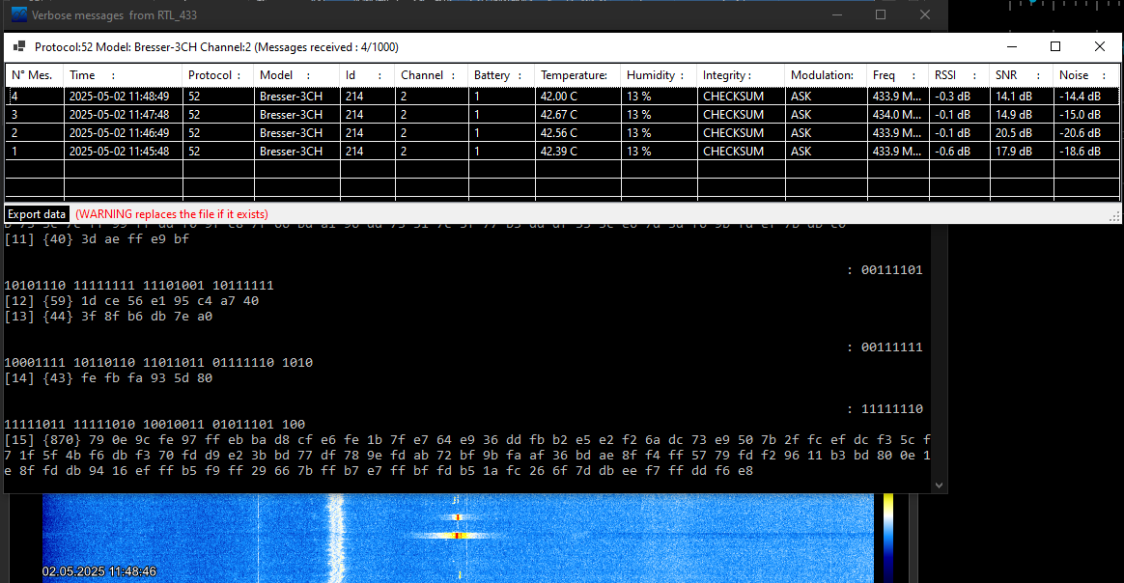Click the waterfall timestamp 02.05.2025 11:48:46
This screenshot has width=1124, height=583.
pyautogui.click(x=98, y=571)
